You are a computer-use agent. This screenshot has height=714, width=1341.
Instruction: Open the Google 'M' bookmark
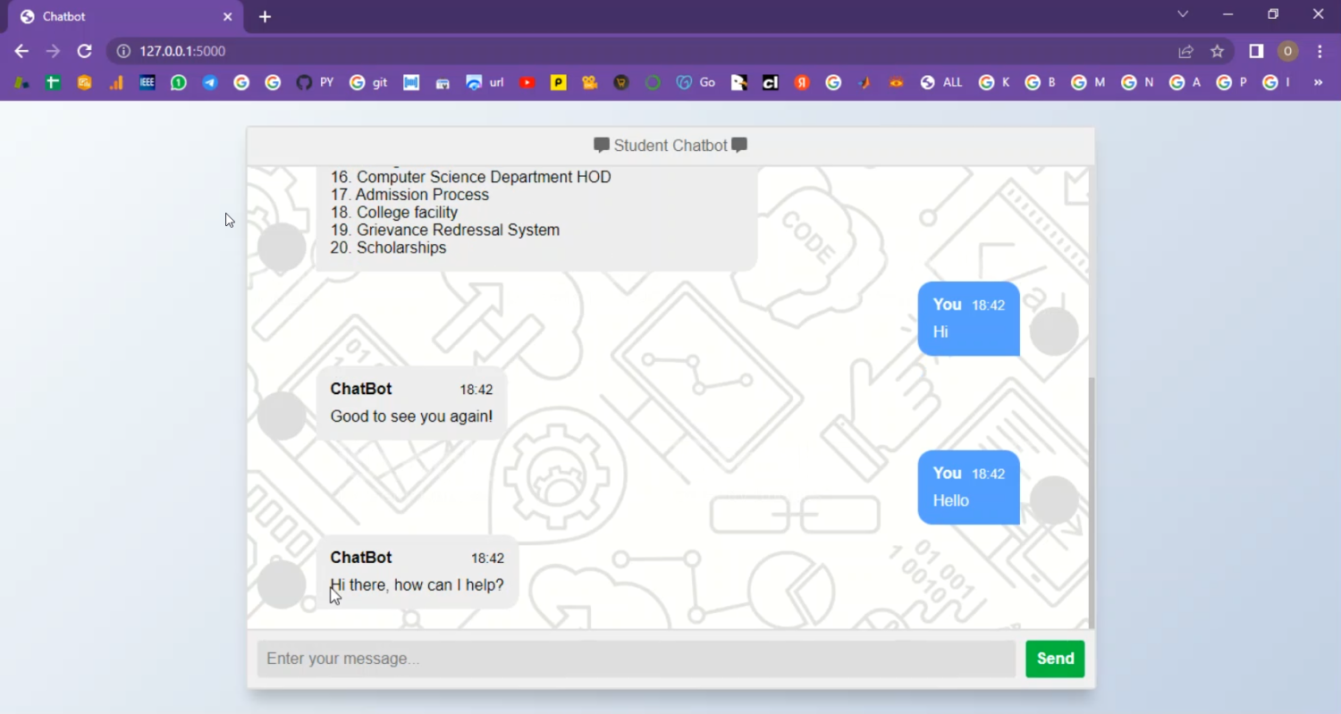1088,82
